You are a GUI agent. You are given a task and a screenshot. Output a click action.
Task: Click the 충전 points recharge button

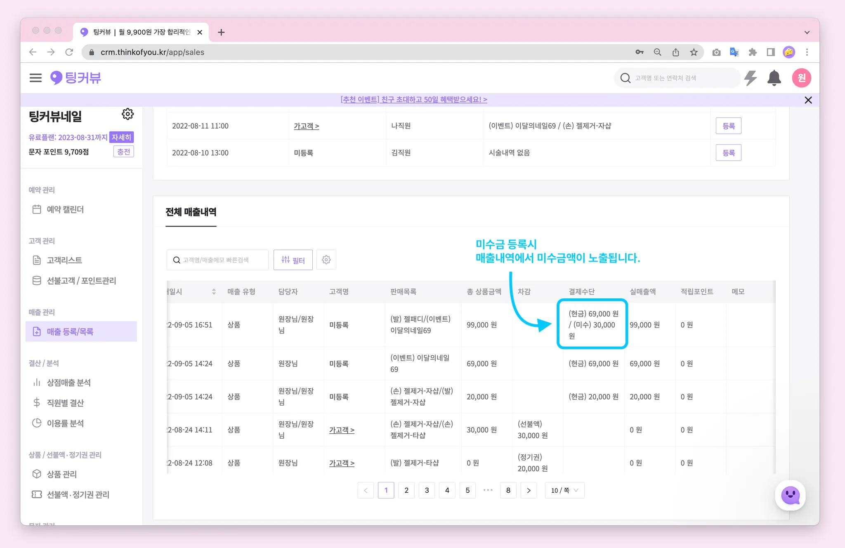pos(123,152)
